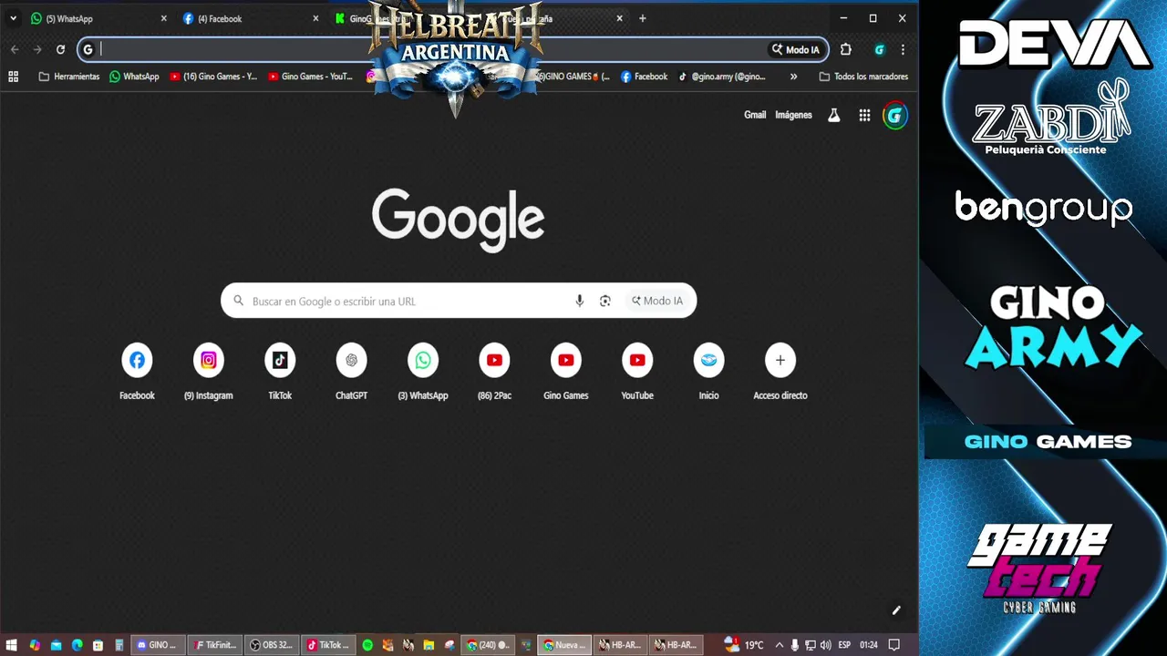Open File Explorer from the taskbar
The height and width of the screenshot is (656, 1167).
point(429,645)
